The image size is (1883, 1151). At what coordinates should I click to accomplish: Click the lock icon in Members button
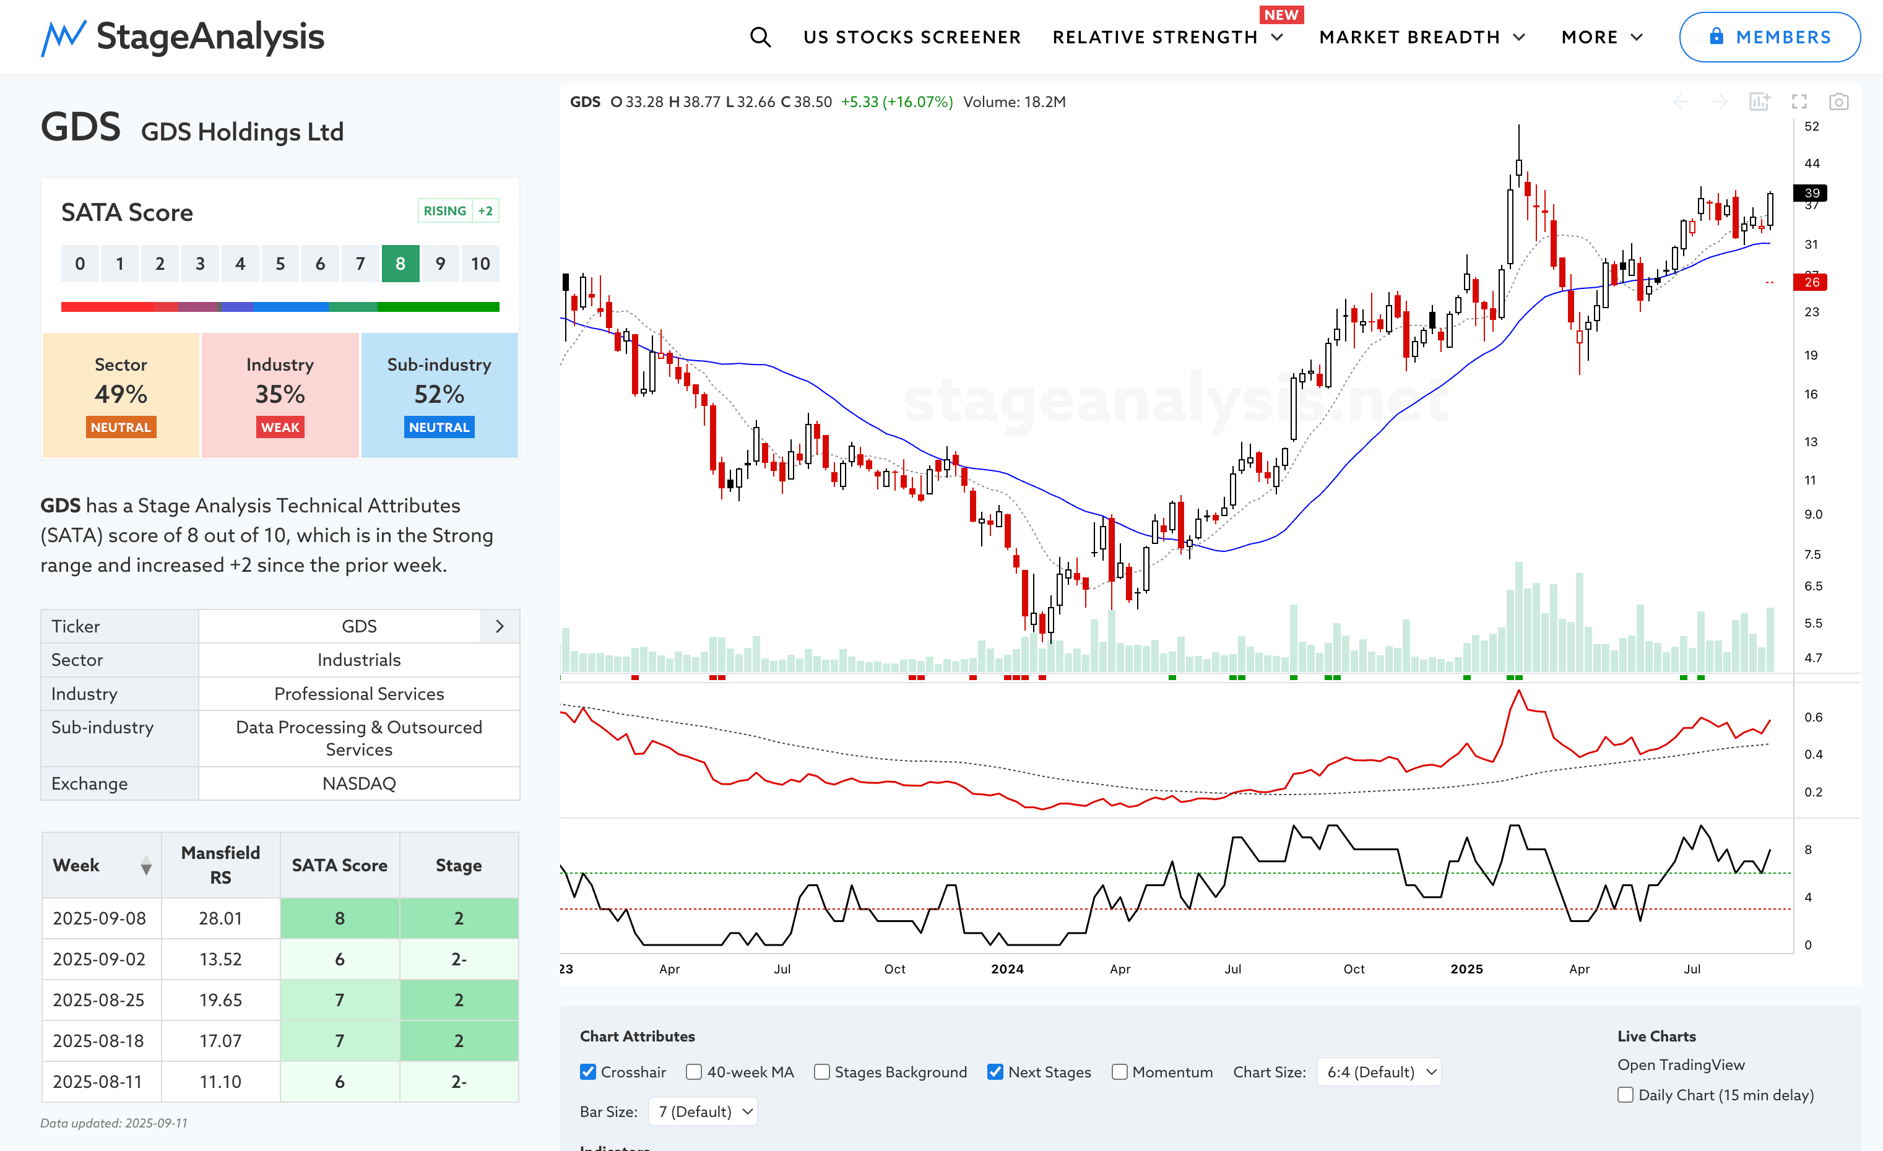(1716, 37)
